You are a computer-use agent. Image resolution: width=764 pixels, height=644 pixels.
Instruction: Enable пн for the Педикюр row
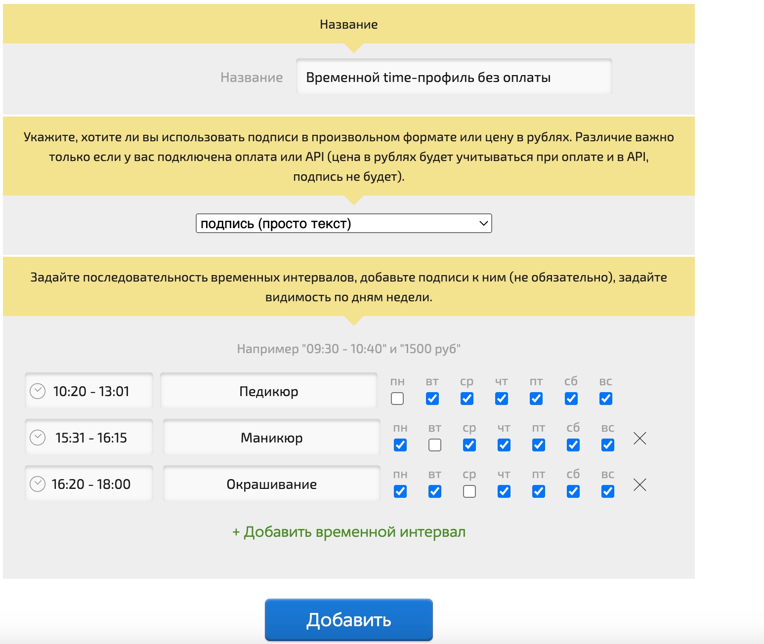(397, 399)
